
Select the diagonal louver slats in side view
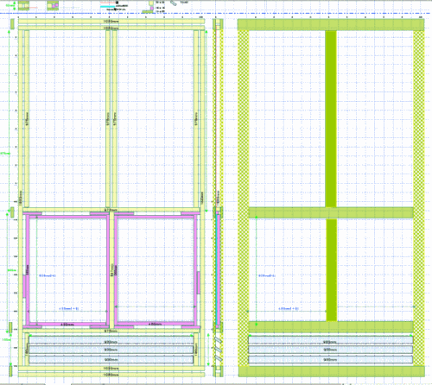pos(218,350)
